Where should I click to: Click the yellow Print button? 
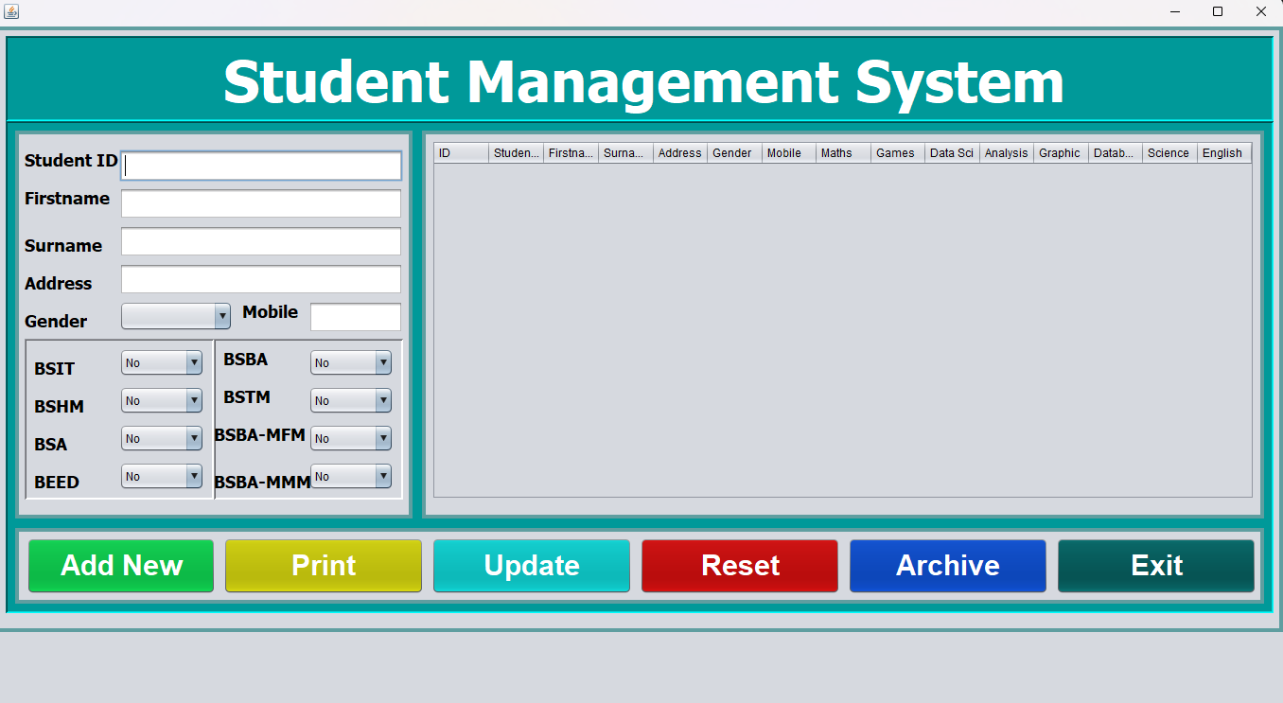pos(324,566)
